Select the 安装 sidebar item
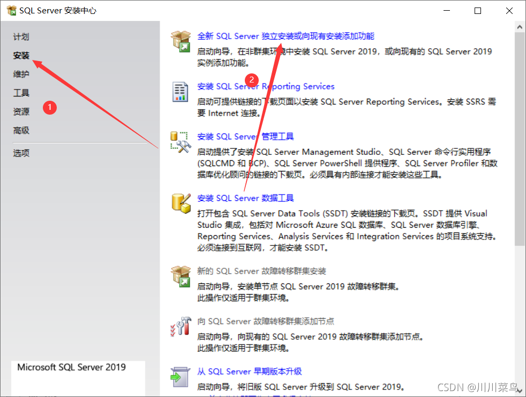The image size is (526, 397). tap(21, 55)
